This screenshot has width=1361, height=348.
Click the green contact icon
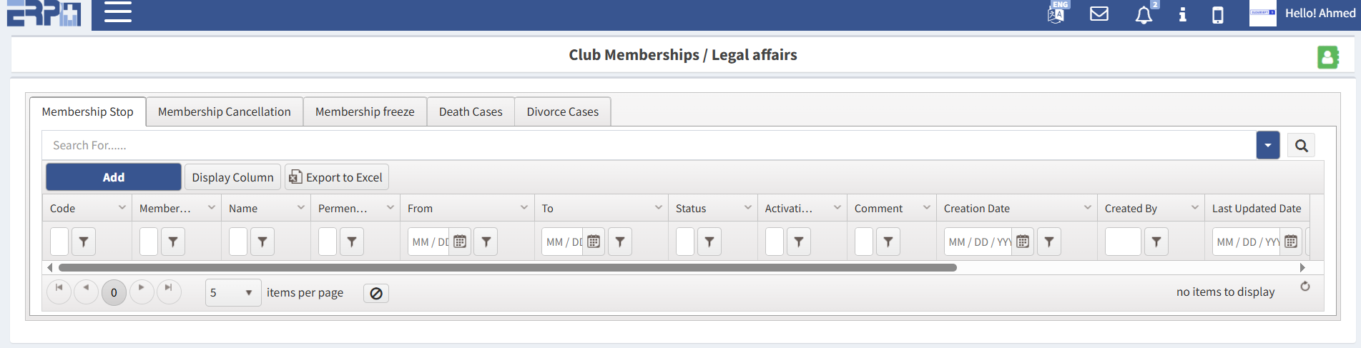coord(1327,57)
